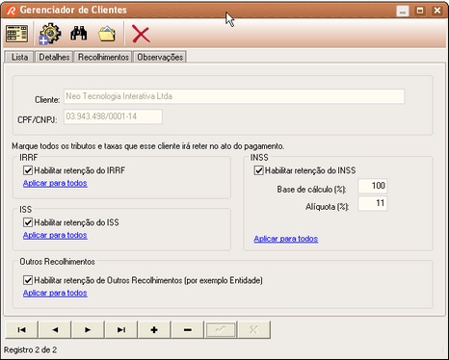This screenshot has height=360, width=449.
Task: Open the Recolhimentos tab
Action: [x=103, y=57]
